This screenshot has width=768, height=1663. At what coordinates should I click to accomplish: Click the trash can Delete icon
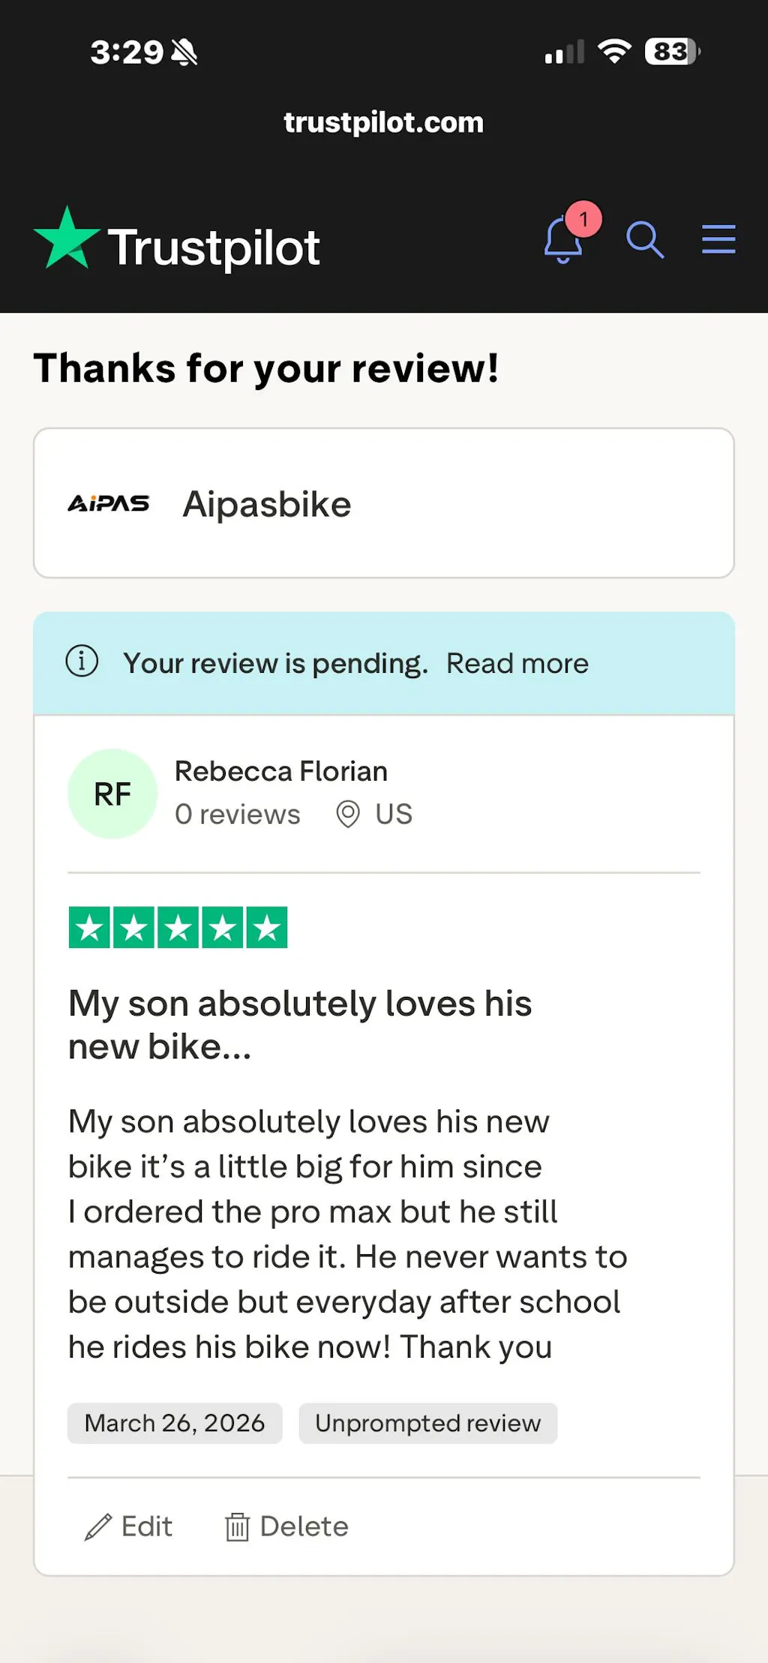tap(237, 1526)
